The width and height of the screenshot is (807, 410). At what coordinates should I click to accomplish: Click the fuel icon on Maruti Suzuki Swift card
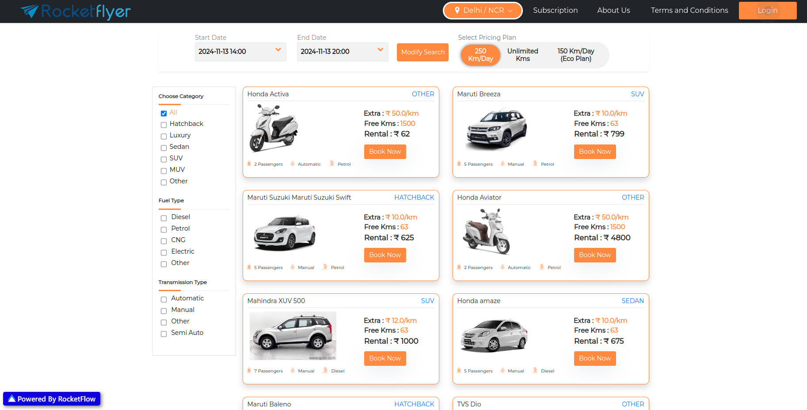325,267
